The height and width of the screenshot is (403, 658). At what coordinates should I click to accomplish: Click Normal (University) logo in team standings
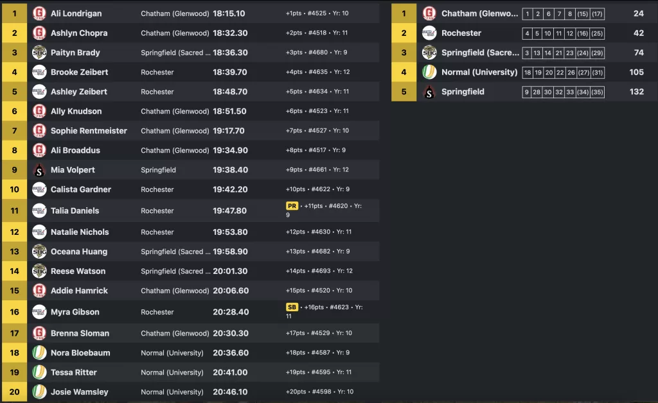pos(429,72)
